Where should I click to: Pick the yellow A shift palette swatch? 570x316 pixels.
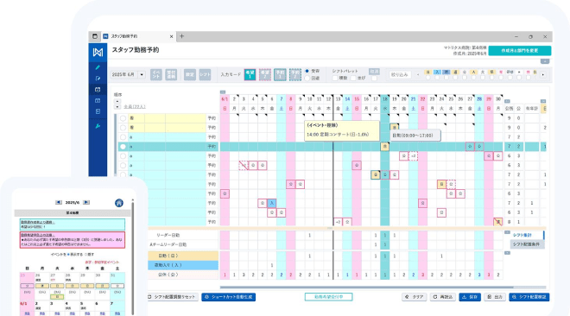(x=473, y=72)
